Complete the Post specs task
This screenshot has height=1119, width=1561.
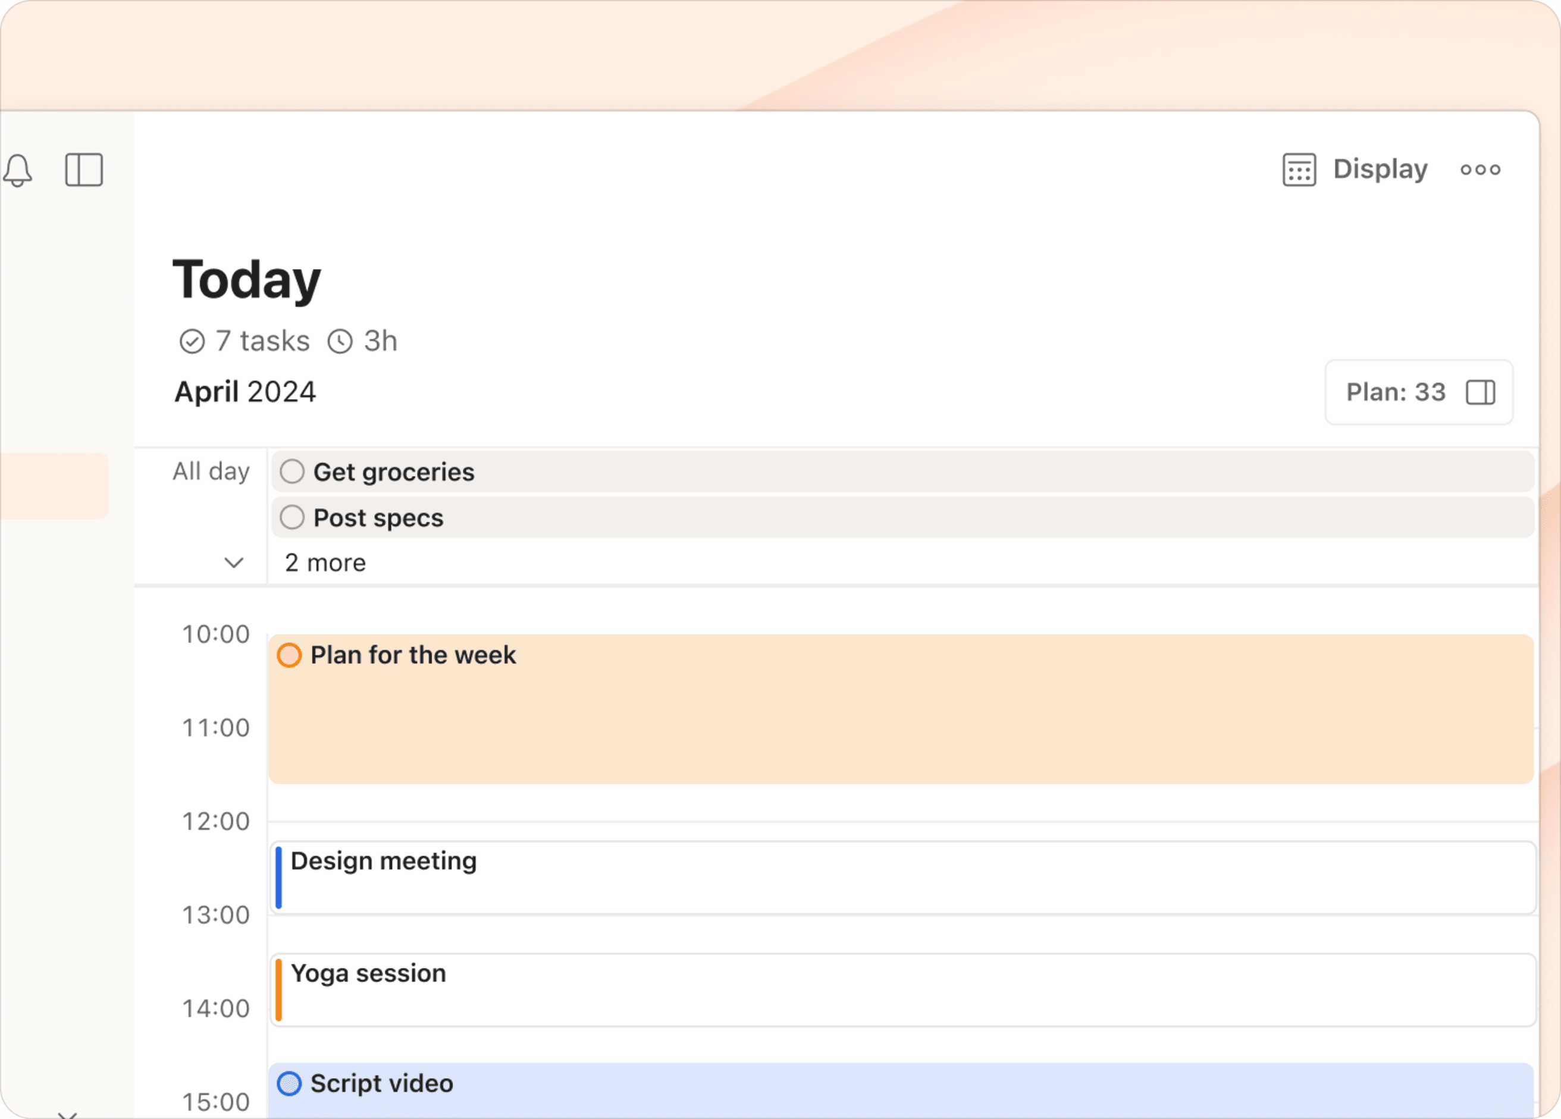(293, 517)
